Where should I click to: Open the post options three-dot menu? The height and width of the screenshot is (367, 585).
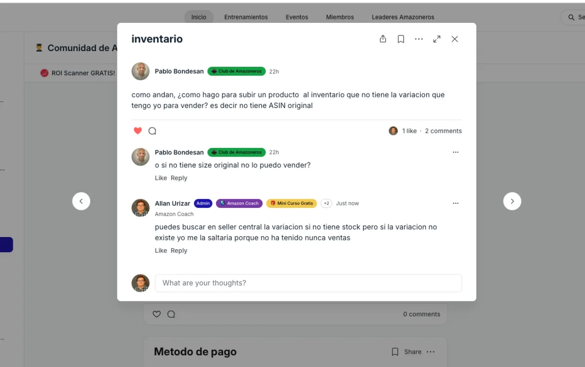pos(419,39)
